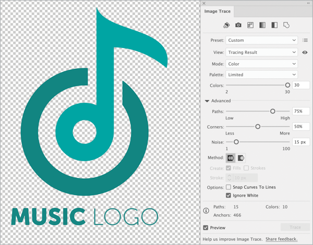This screenshot has width=313, height=245.
Task: Click the Colors: 10 readout
Action: point(276,207)
